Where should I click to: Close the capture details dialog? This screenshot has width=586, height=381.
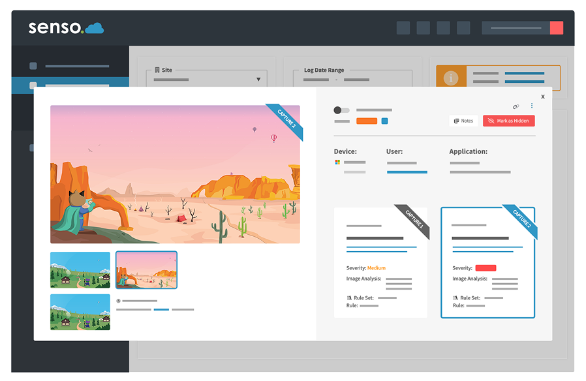[543, 96]
